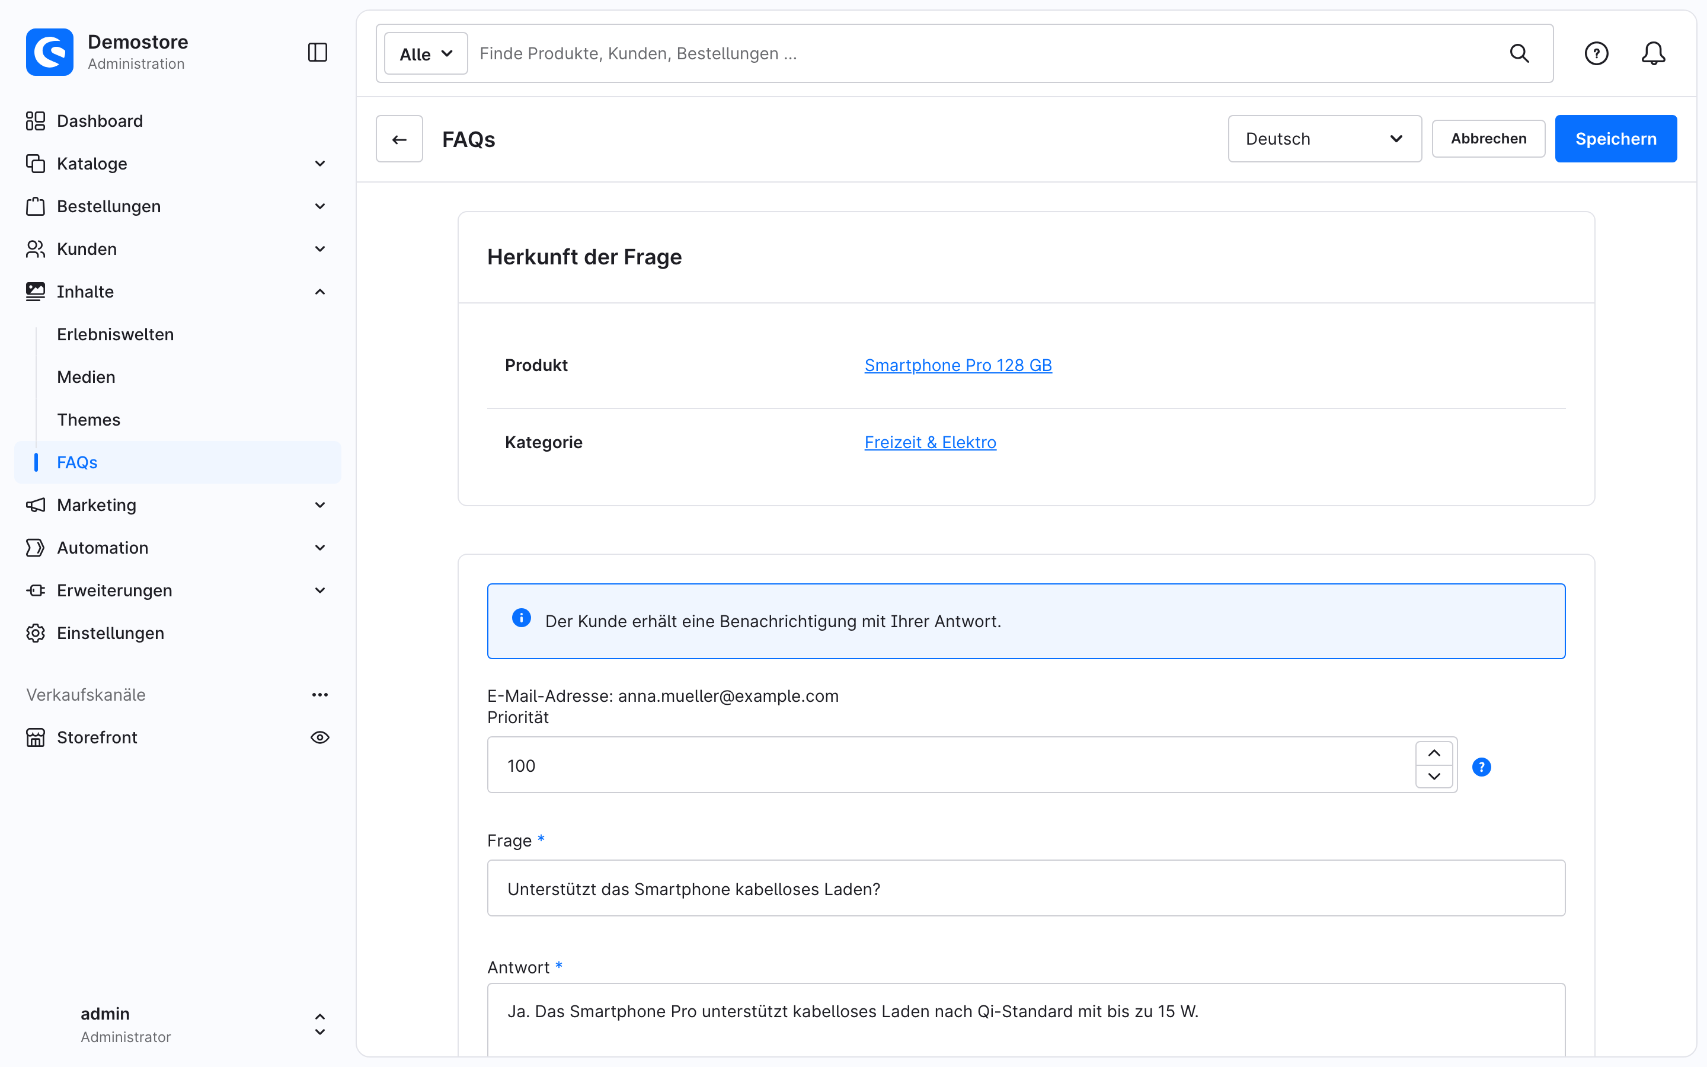Select FAQs submenu item
The width and height of the screenshot is (1707, 1067).
pos(178,463)
